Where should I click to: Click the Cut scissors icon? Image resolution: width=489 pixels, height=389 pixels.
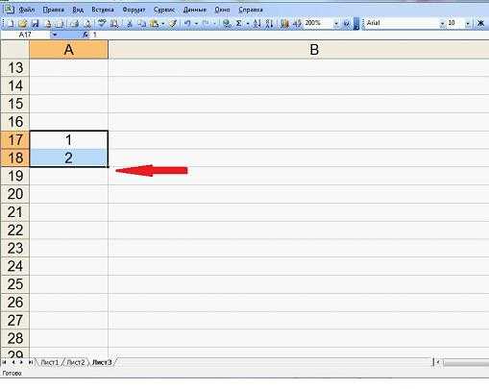coord(130,23)
